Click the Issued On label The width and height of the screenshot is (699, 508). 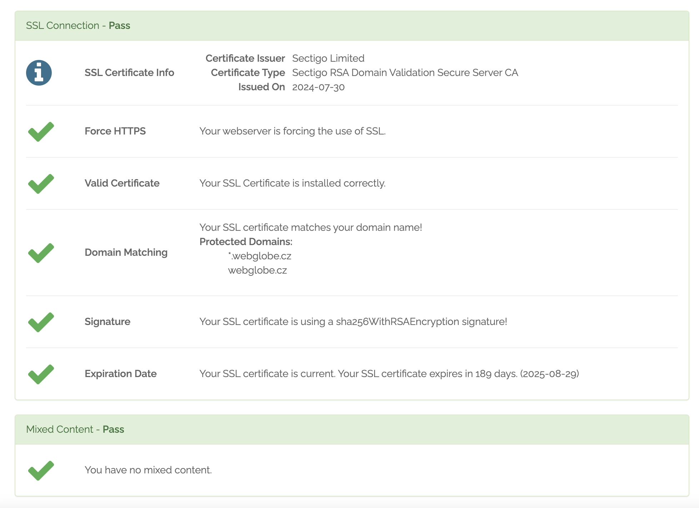(x=262, y=87)
